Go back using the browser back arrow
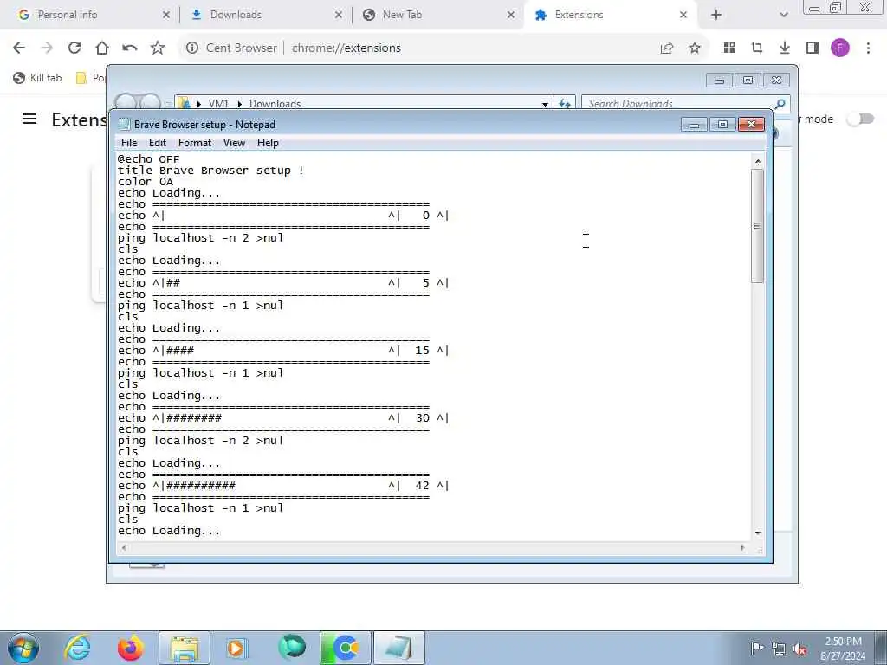The width and height of the screenshot is (887, 665). pyautogui.click(x=19, y=48)
